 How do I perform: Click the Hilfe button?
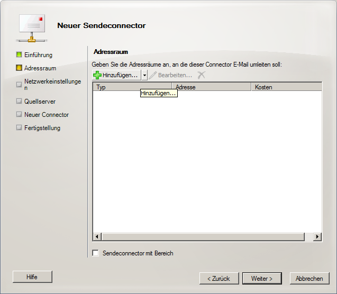click(32, 277)
